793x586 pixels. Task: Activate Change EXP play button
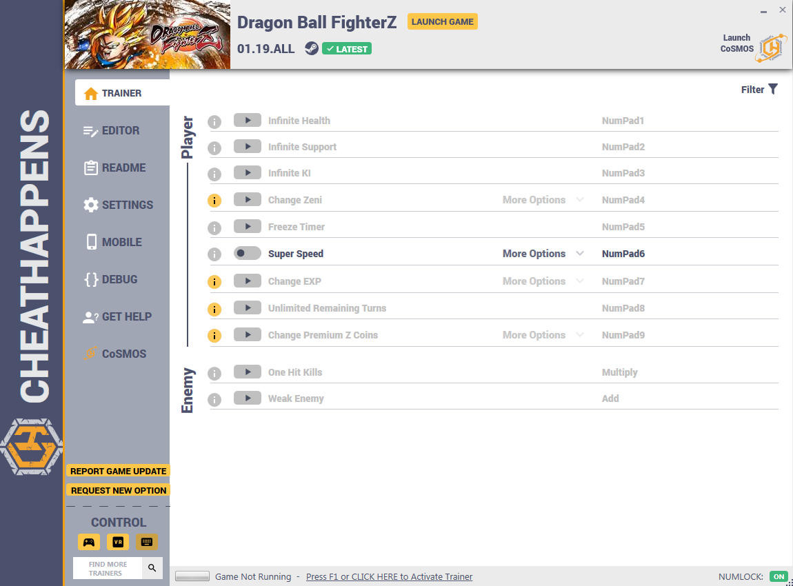(248, 281)
